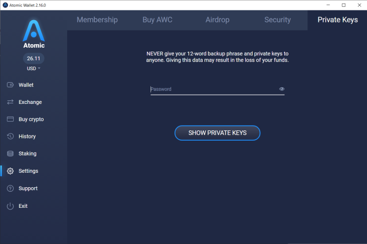Open the Support section label
Viewport: 367px width, 244px height.
28,188
